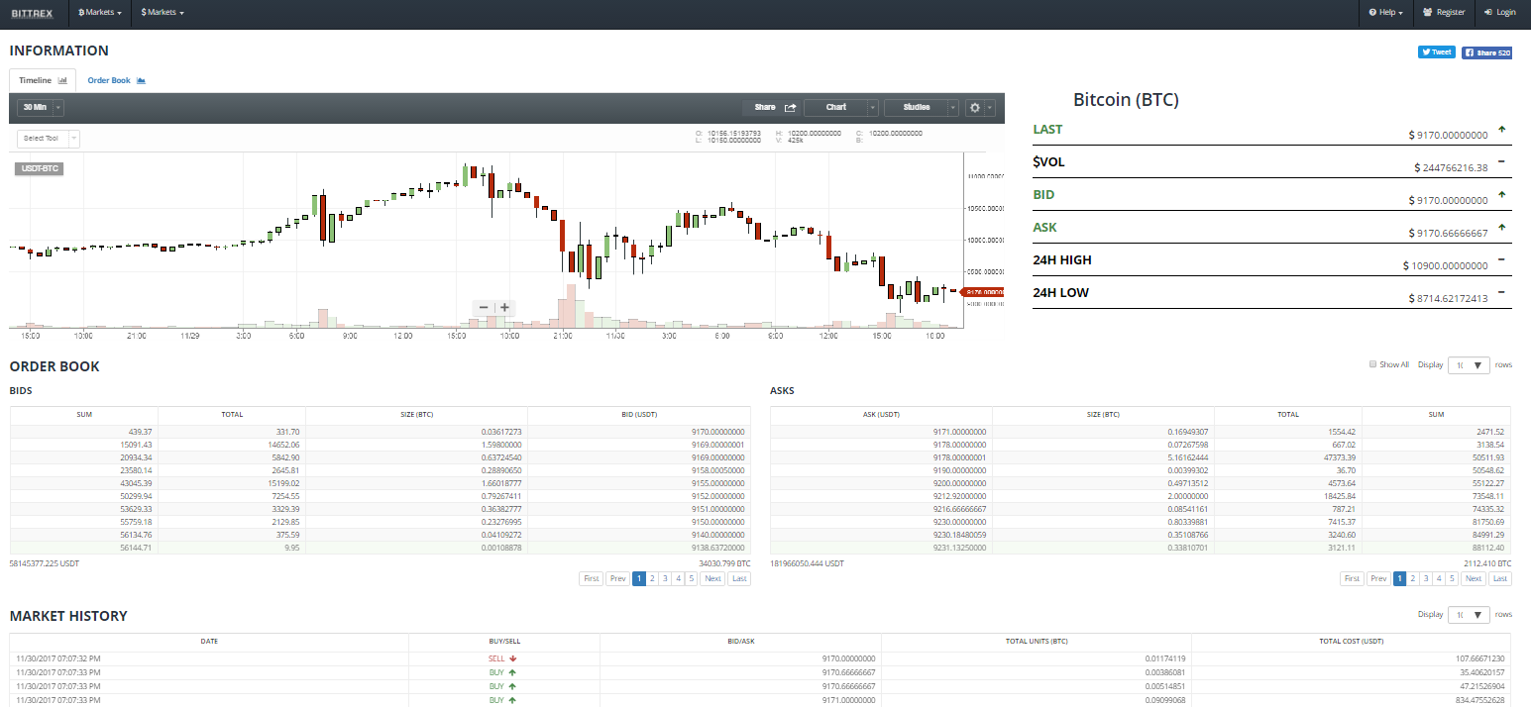
Task: Click the Twitter Tweet button
Action: (1436, 52)
